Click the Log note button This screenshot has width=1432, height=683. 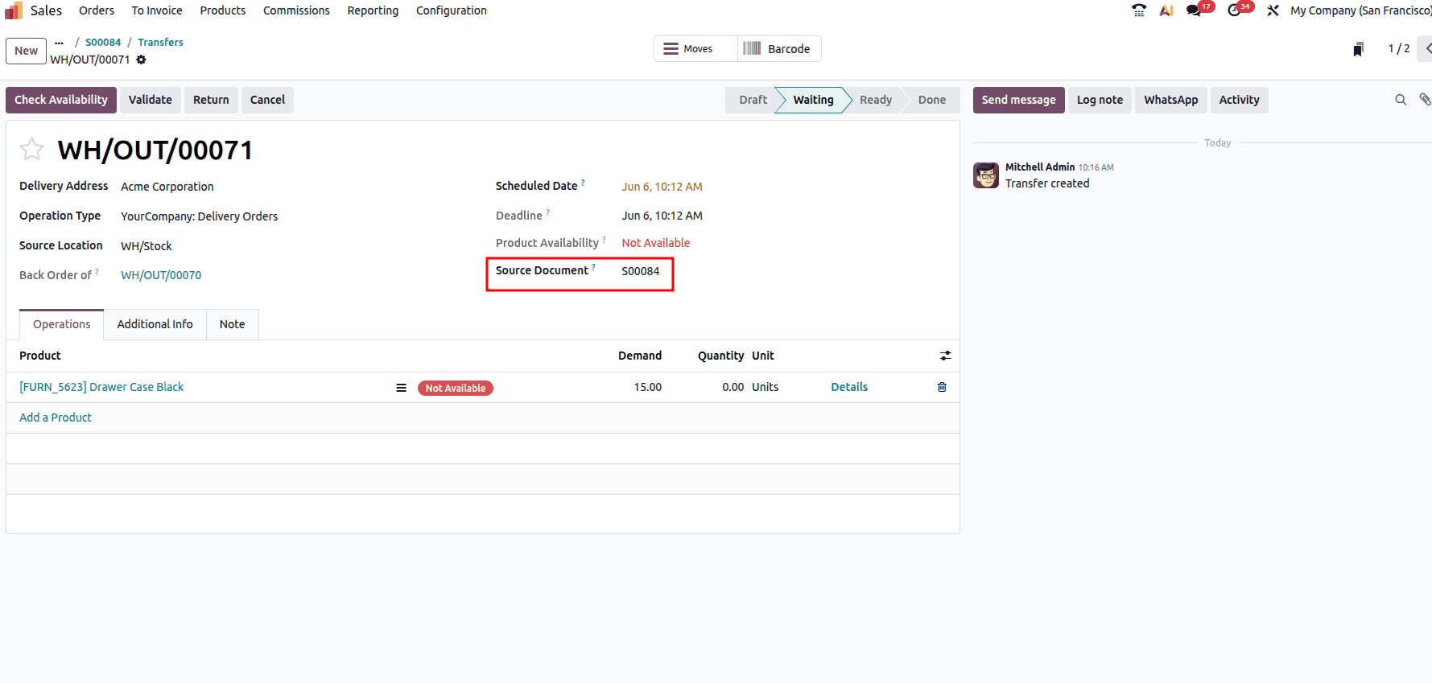(x=1100, y=100)
